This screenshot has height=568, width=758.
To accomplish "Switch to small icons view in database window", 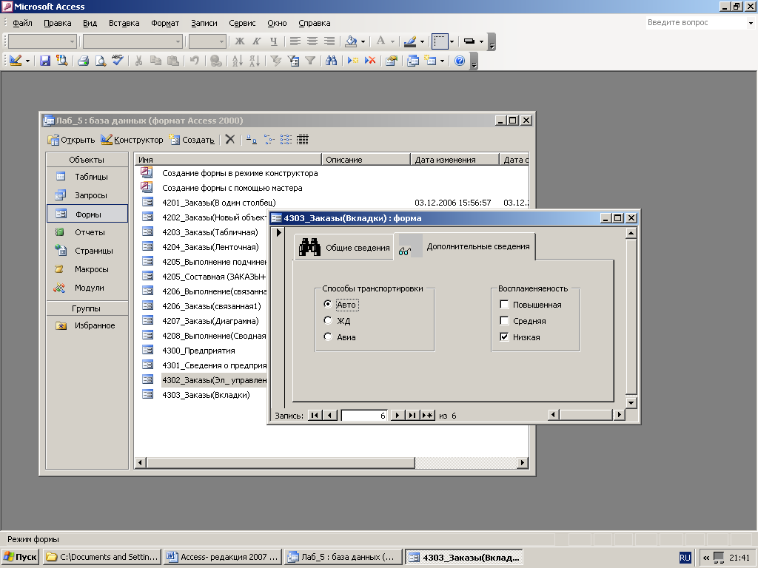I will [x=269, y=140].
